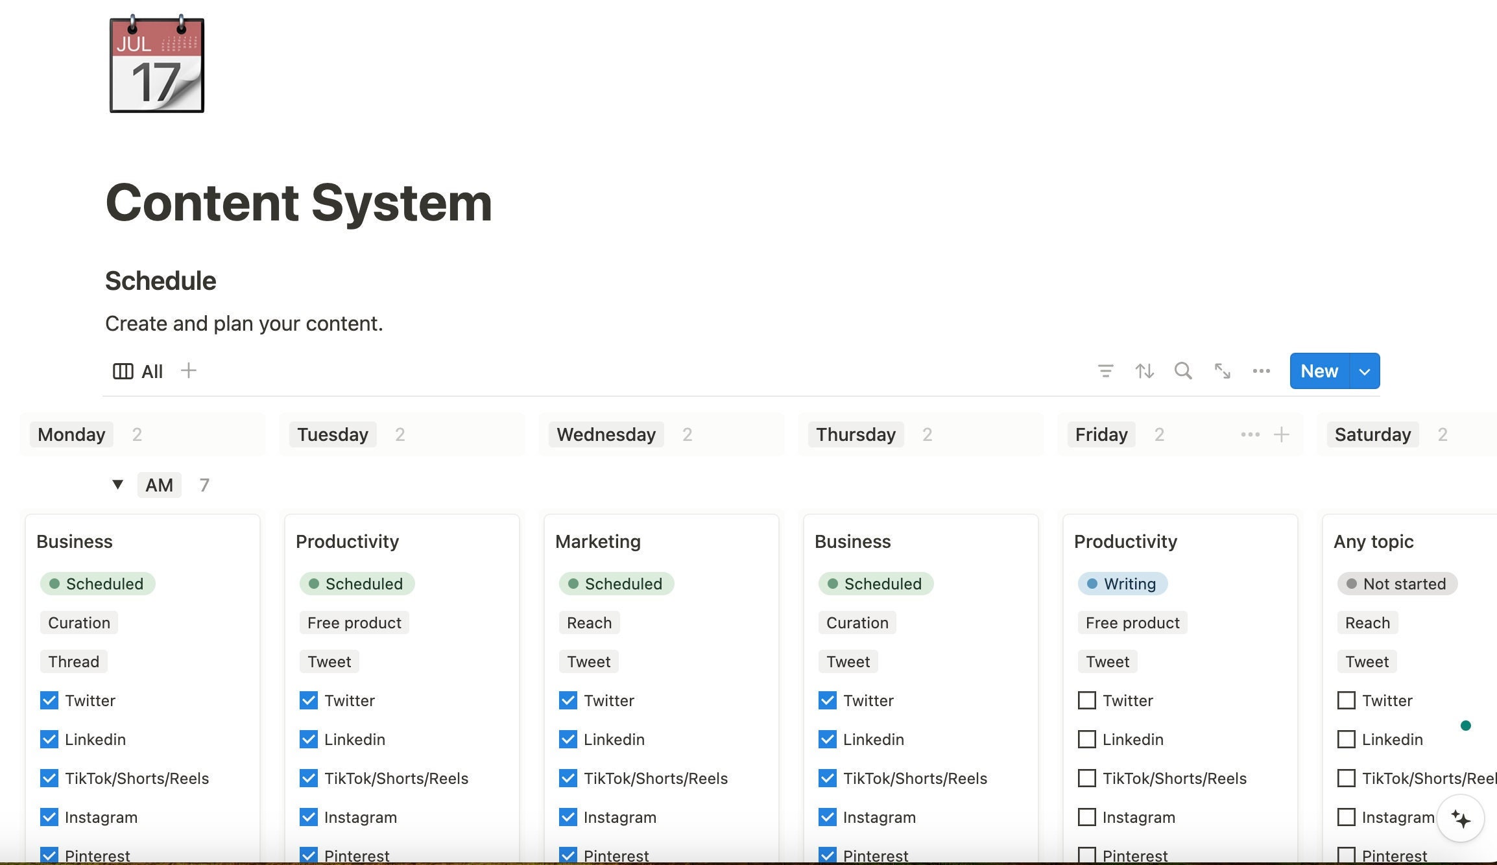Uncheck Twitter on Monday's Business card
This screenshot has width=1497, height=865.
49,700
